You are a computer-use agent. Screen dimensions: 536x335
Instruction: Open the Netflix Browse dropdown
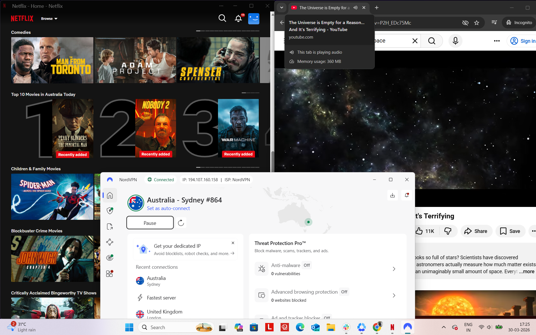pyautogui.click(x=49, y=18)
